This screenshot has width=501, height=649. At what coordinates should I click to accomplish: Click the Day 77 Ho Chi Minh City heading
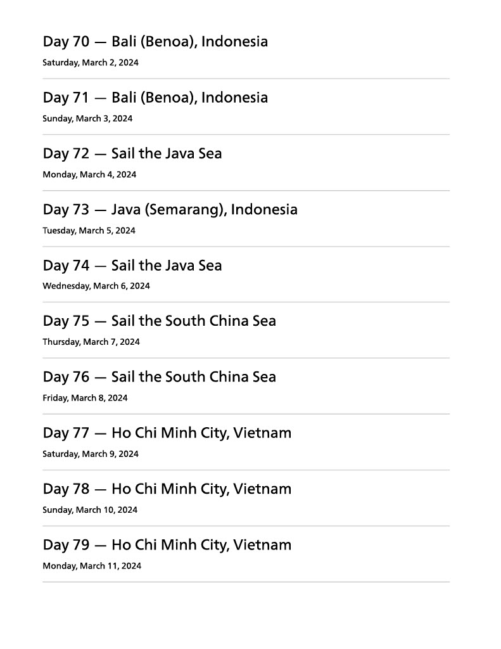[x=167, y=433]
